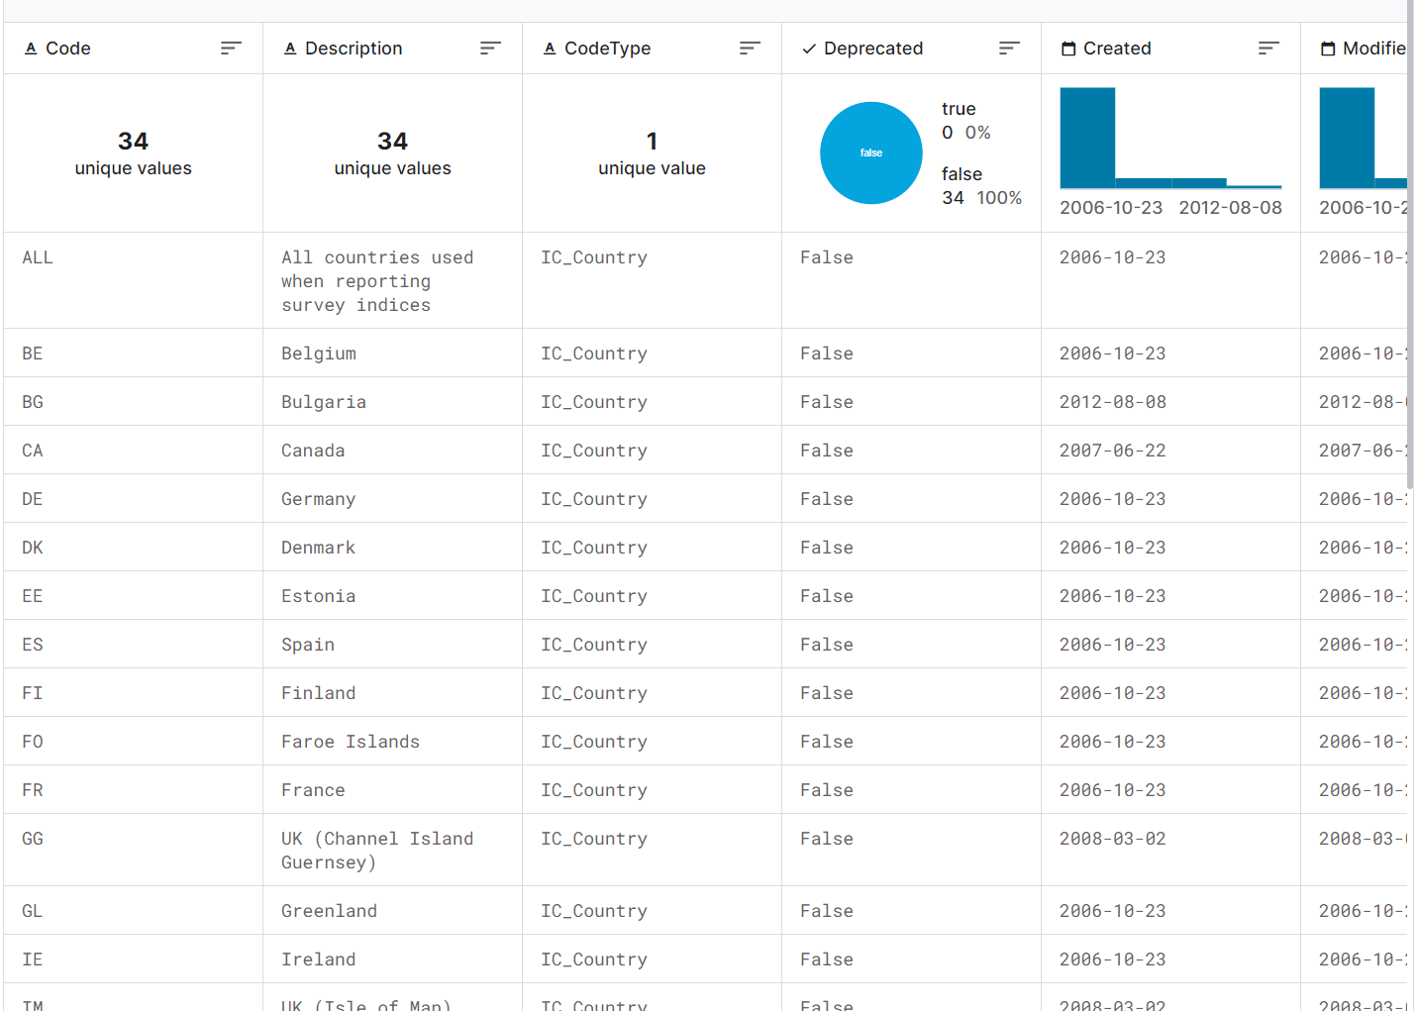Select the Canada description cell
Screen dimensions: 1417x1011
tap(393, 451)
